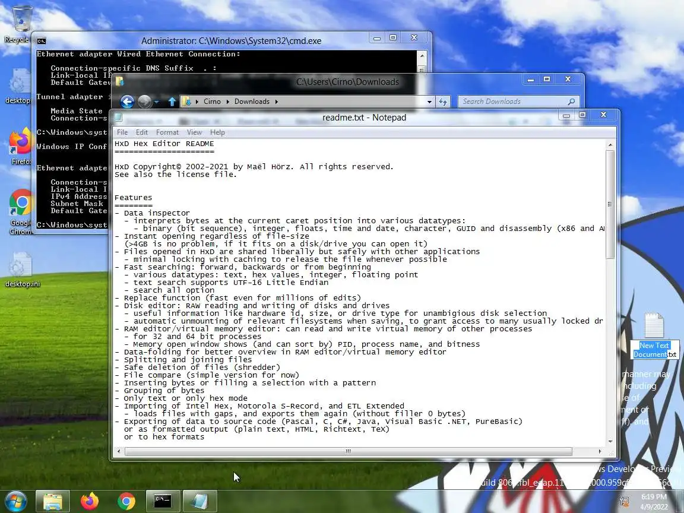Open the Google Chrome desktop shortcut
This screenshot has height=513, width=684.
21,211
